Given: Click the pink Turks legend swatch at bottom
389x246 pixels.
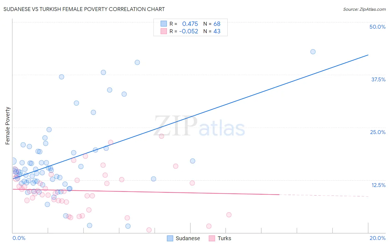Looking at the screenshot, I should click(212, 238).
